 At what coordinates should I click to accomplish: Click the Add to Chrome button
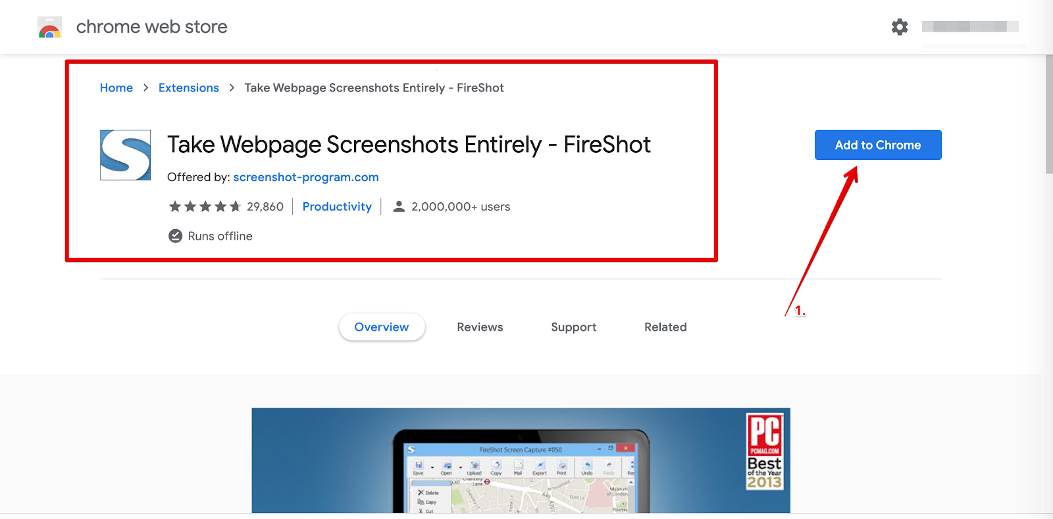tap(878, 145)
